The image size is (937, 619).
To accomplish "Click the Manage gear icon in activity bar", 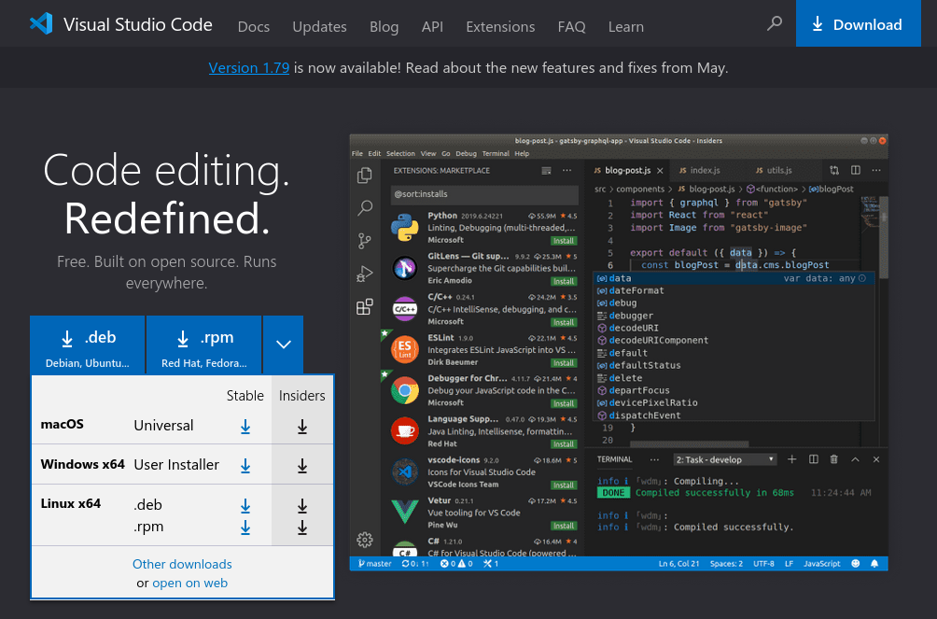I will [x=365, y=540].
